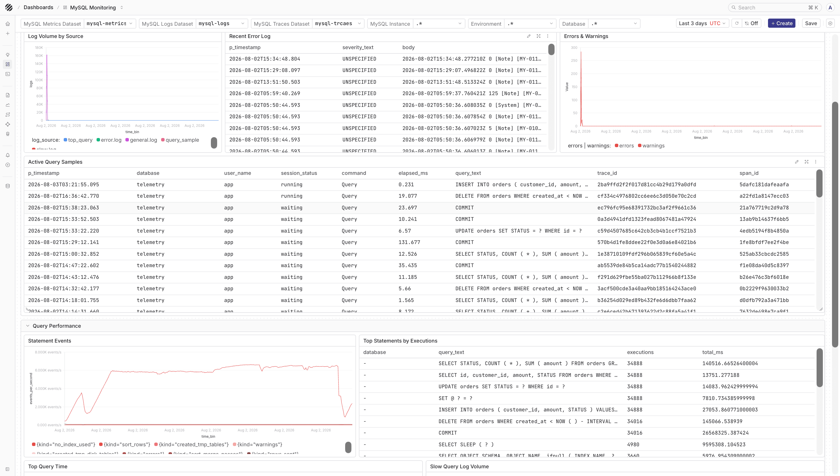Toggle sort_rows series in Statement Events legend
This screenshot has width=840, height=476.
pos(125,445)
